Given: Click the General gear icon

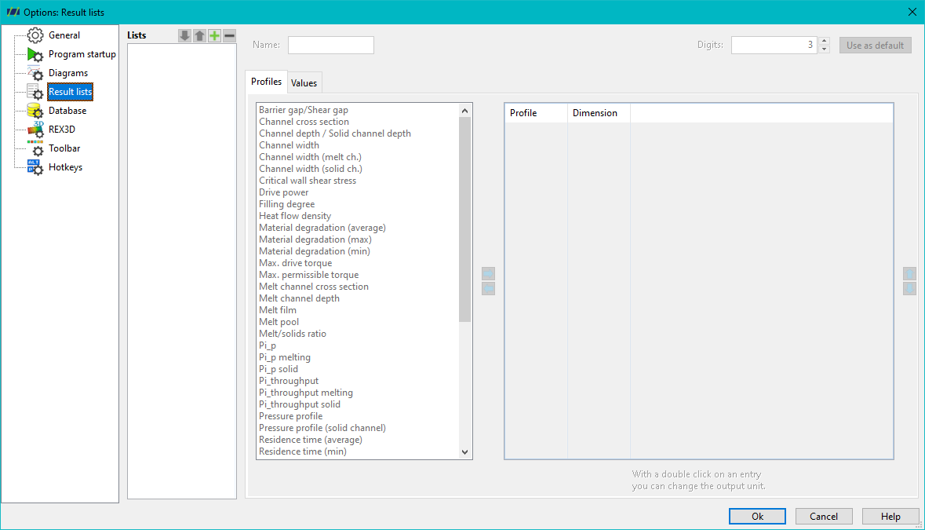Looking at the screenshot, I should (x=35, y=35).
